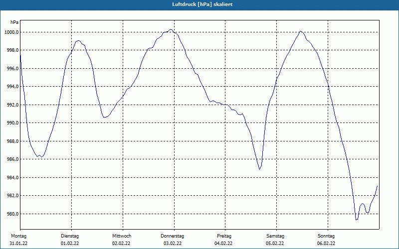
Task: Click the 984,0 axis value
Action: (13, 178)
